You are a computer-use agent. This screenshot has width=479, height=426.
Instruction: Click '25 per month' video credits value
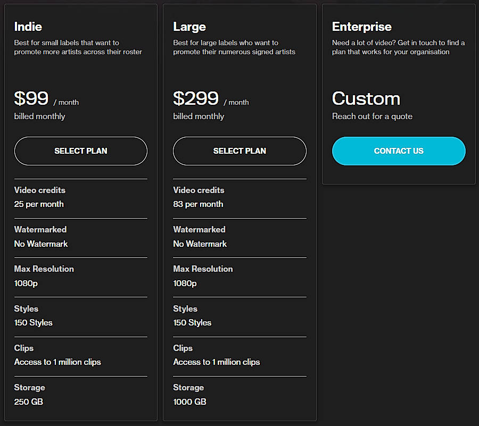click(x=39, y=204)
